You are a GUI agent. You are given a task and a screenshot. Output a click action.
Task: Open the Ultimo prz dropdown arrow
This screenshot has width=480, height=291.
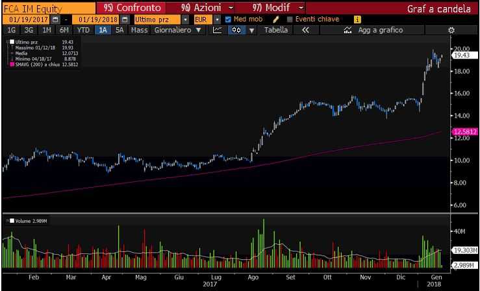[x=185, y=19]
